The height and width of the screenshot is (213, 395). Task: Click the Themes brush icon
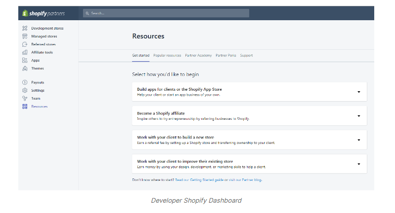click(x=25, y=69)
